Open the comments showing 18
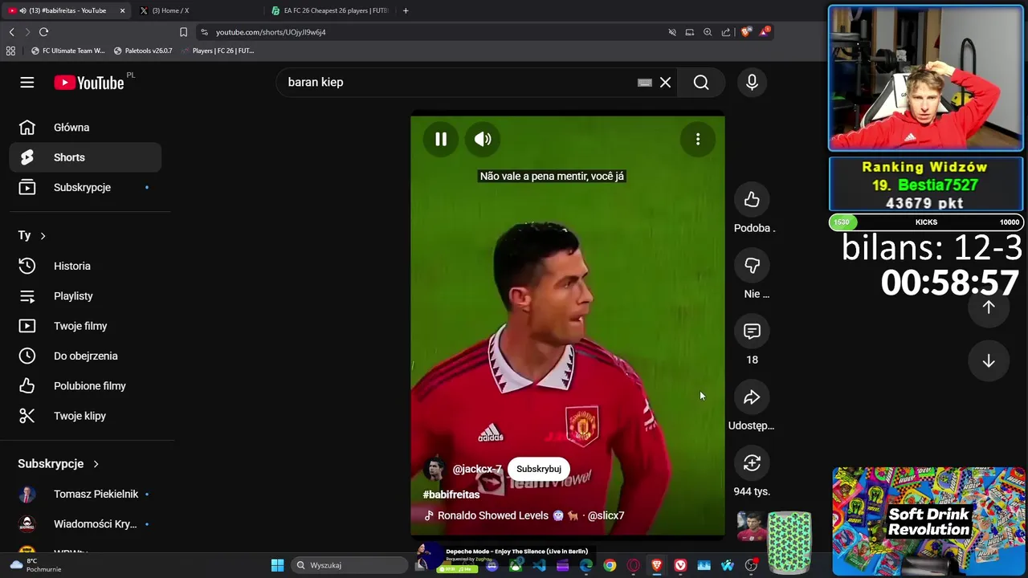The image size is (1028, 578). tap(752, 332)
